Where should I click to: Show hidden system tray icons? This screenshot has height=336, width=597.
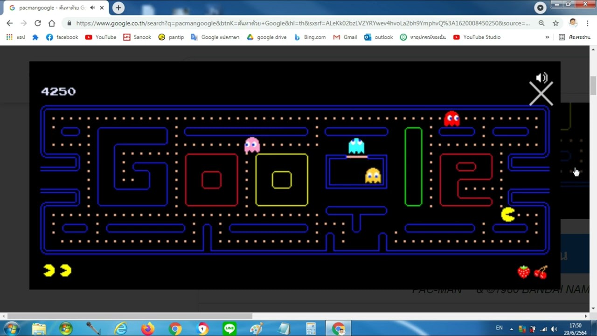click(x=511, y=329)
